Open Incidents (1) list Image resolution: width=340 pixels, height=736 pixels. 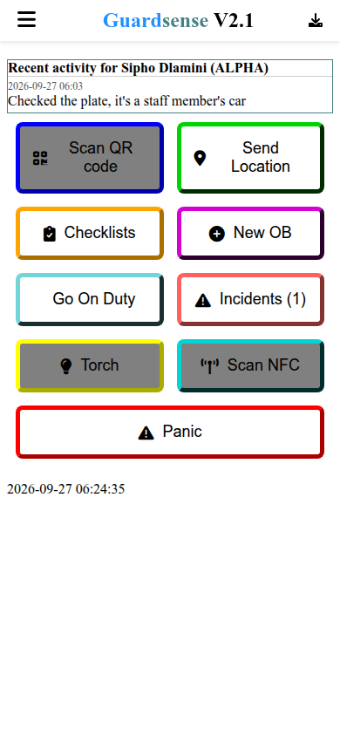pos(250,299)
